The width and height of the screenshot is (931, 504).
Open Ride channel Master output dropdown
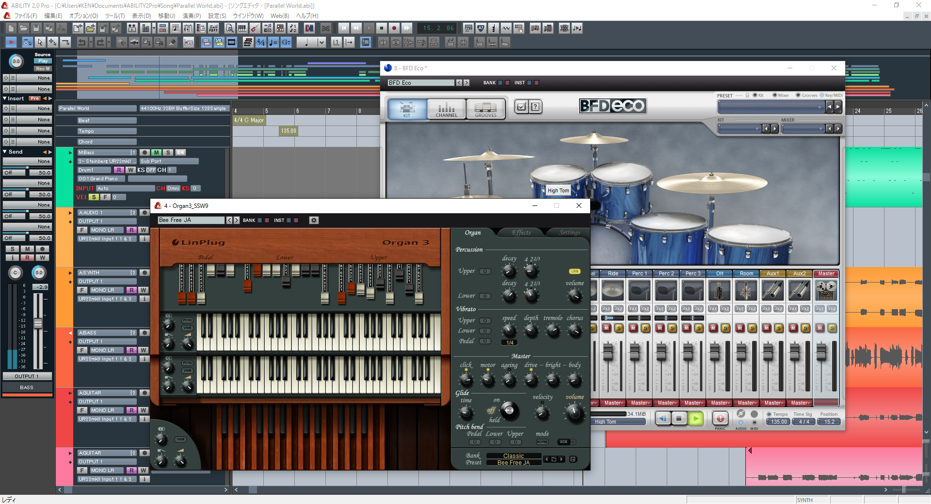click(x=613, y=403)
